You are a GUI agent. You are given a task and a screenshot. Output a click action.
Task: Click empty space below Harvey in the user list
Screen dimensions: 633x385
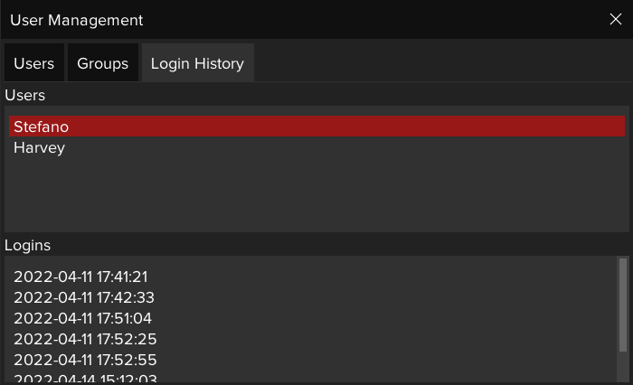pos(316,194)
